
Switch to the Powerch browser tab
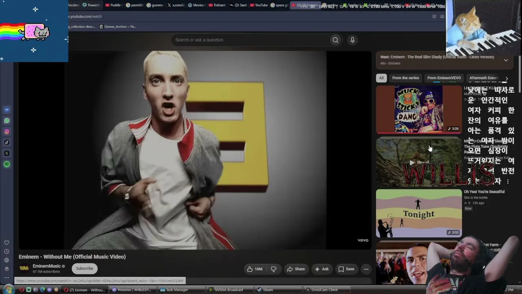[x=91, y=5]
